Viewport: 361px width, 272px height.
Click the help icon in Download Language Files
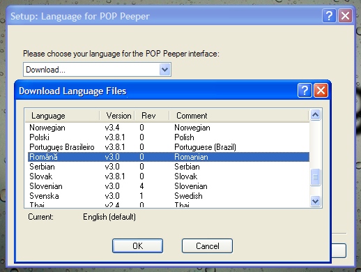(305, 91)
